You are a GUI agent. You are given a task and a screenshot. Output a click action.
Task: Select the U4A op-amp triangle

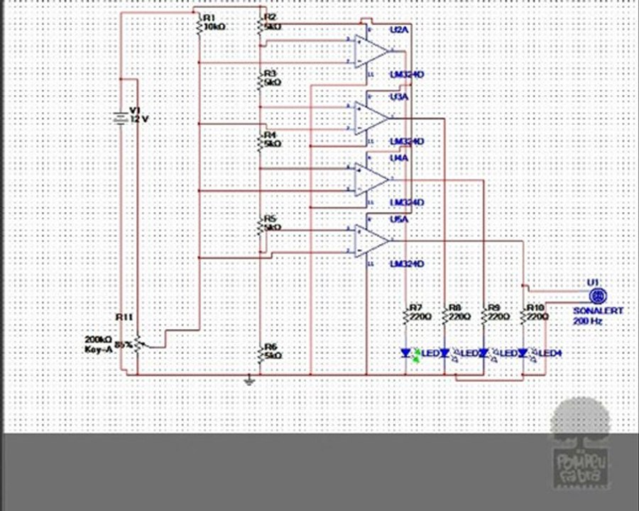pyautogui.click(x=371, y=179)
